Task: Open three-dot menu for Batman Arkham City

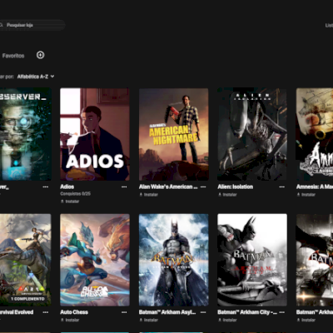Action: point(282,312)
